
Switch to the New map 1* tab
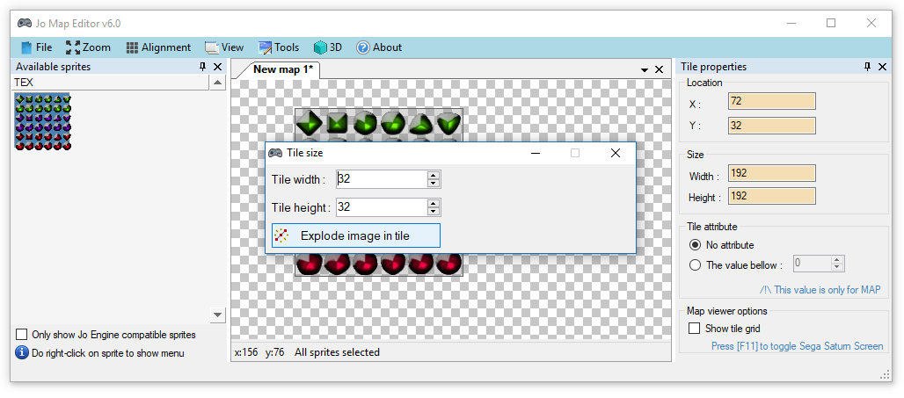point(282,69)
